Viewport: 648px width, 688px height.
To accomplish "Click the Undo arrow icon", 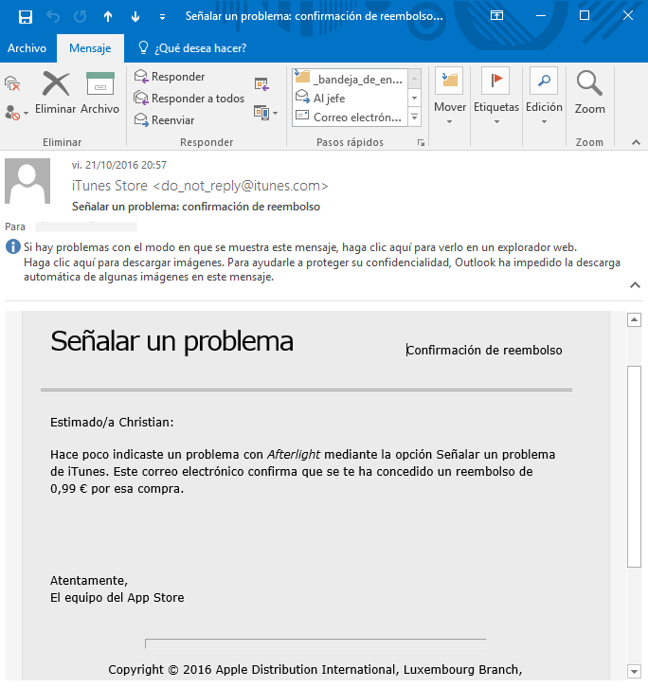I will [53, 17].
